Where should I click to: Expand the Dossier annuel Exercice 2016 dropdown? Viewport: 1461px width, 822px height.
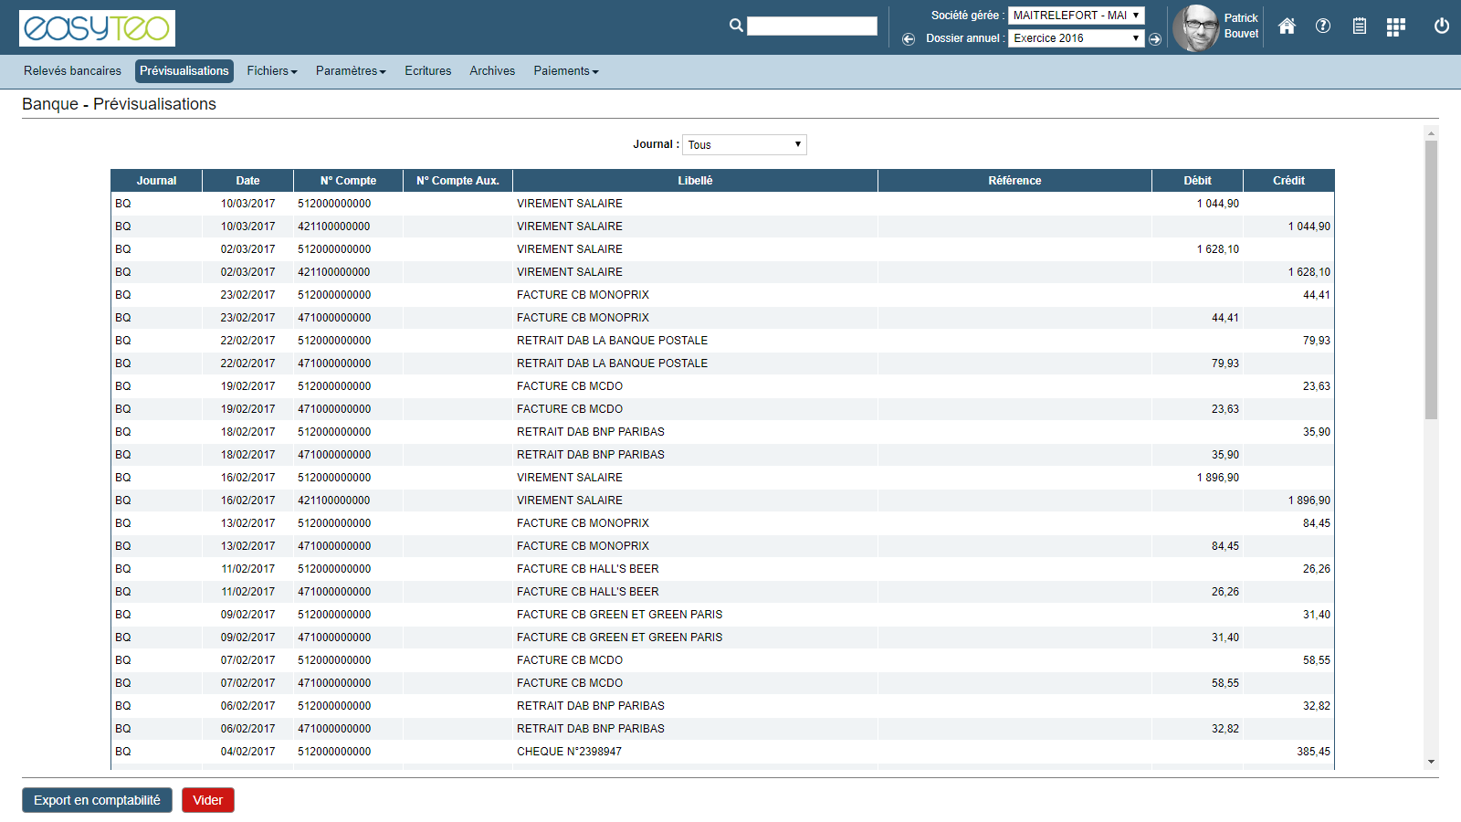point(1076,38)
